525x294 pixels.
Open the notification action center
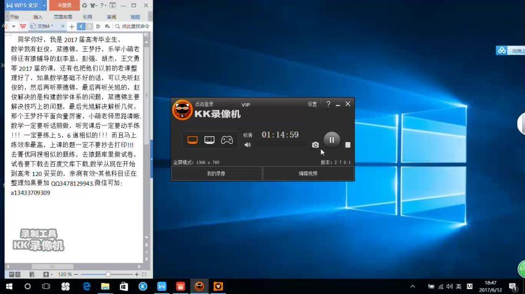click(x=513, y=287)
